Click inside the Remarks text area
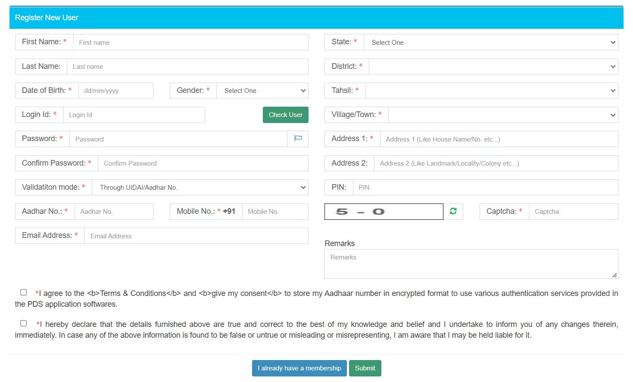633x382 pixels. (471, 263)
